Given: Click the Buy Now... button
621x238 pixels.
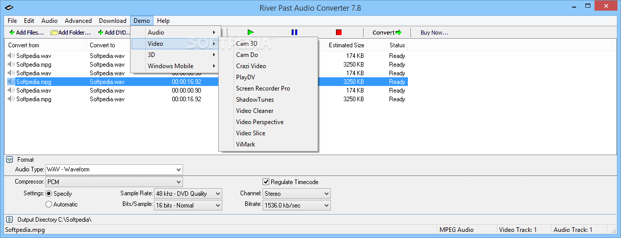Looking at the screenshot, I should click(x=434, y=33).
